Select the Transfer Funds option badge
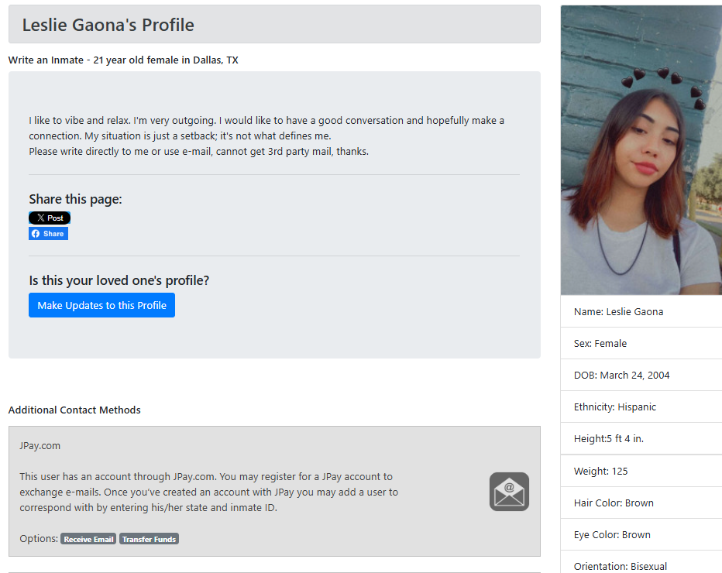 pos(150,539)
